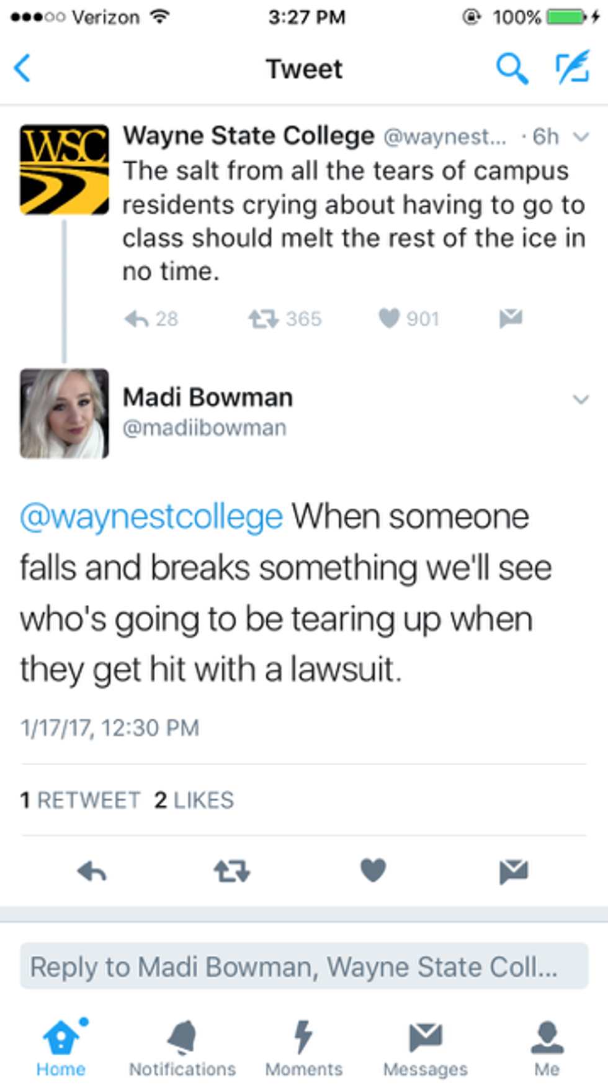Share Wayne State College tweet via message
This screenshot has width=608, height=1085.
click(511, 318)
